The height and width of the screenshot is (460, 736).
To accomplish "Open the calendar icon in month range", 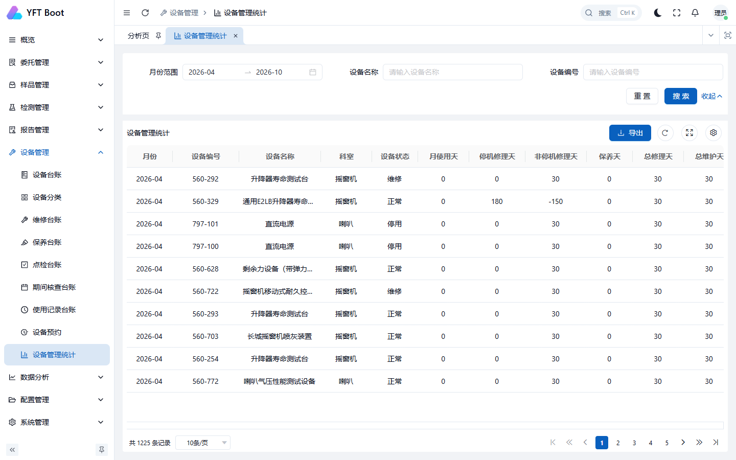I will tap(313, 72).
